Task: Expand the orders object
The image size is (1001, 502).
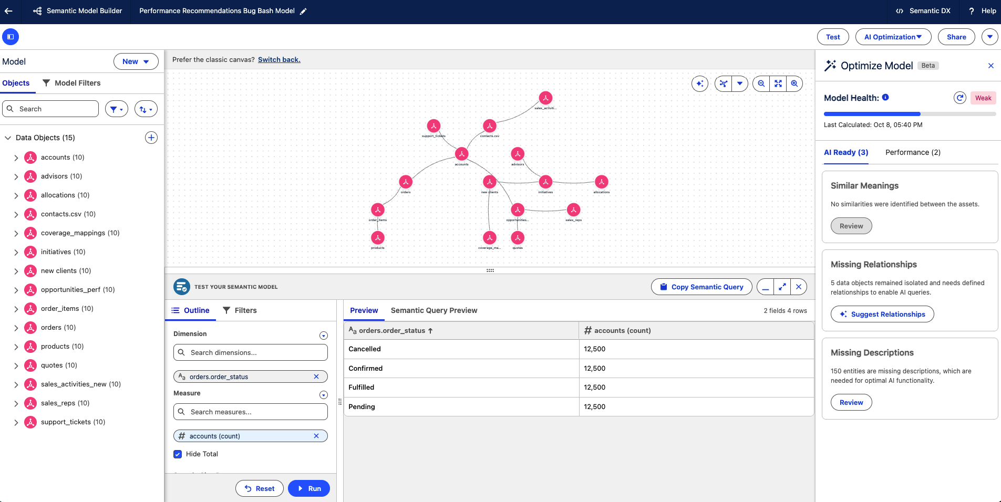Action: coord(16,328)
